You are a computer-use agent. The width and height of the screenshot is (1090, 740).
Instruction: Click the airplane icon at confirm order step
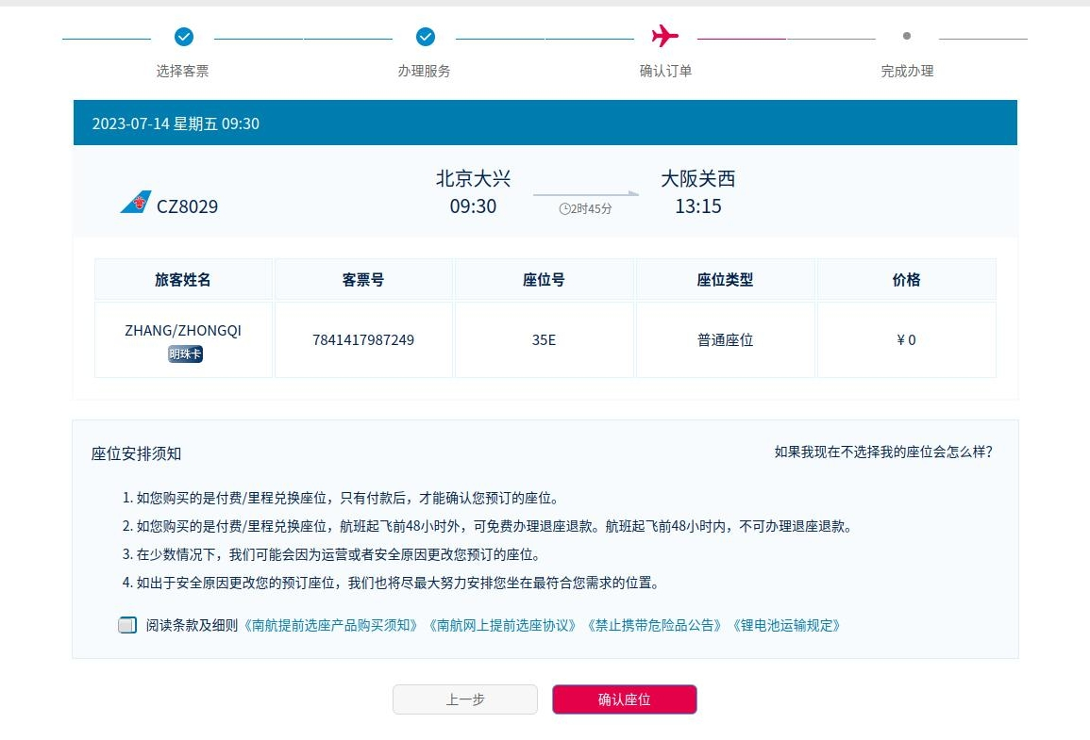click(665, 36)
